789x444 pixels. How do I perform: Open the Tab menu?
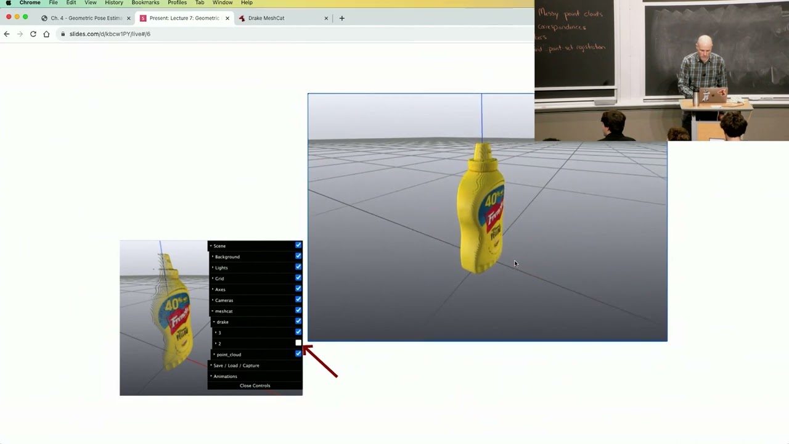click(200, 2)
